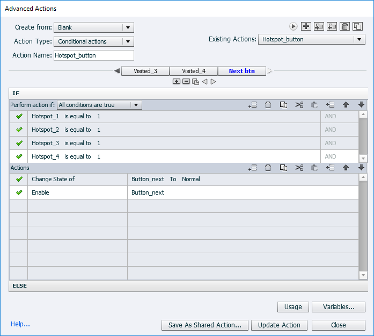This screenshot has height=336, width=374.
Task: Click the Export shared action icon
Action: [332, 26]
